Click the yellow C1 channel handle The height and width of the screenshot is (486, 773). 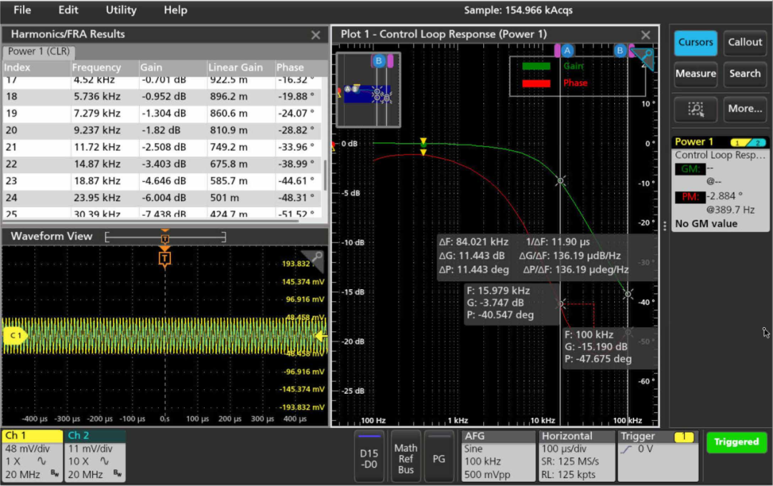14,335
